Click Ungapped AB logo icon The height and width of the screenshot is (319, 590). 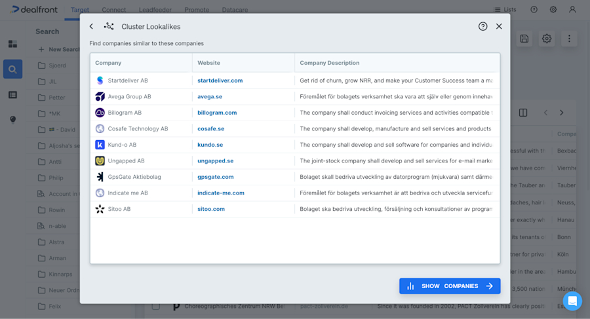100,160
